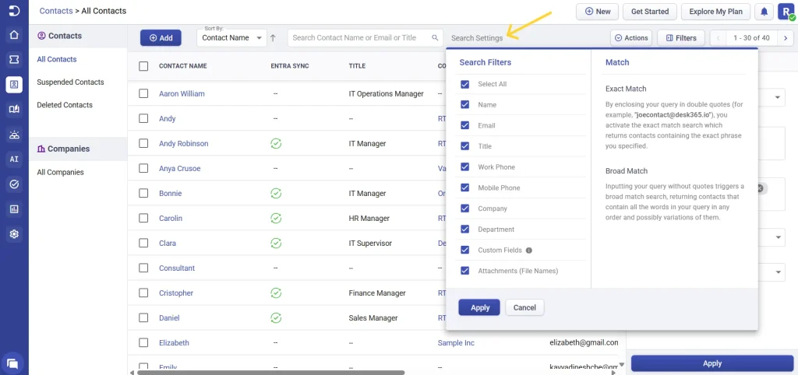Open the Contacts icon in left sidebar

coord(14,84)
